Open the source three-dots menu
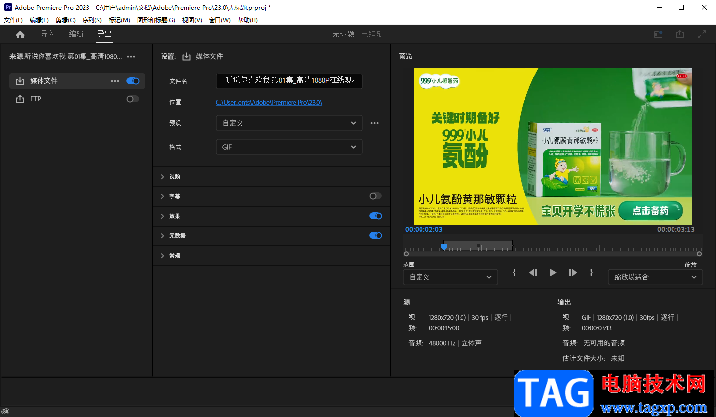The height and width of the screenshot is (417, 716). click(x=131, y=57)
